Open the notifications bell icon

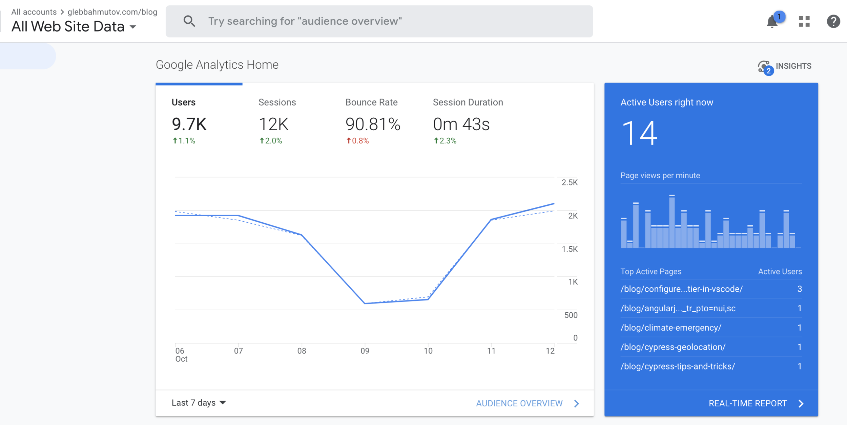(772, 22)
